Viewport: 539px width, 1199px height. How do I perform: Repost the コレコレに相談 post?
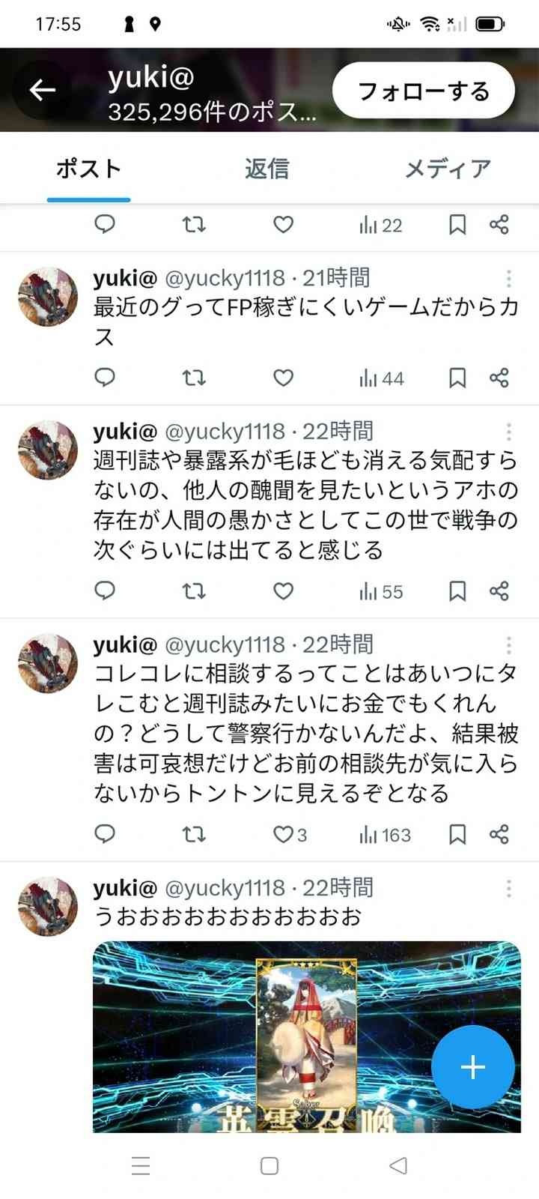coord(194,834)
